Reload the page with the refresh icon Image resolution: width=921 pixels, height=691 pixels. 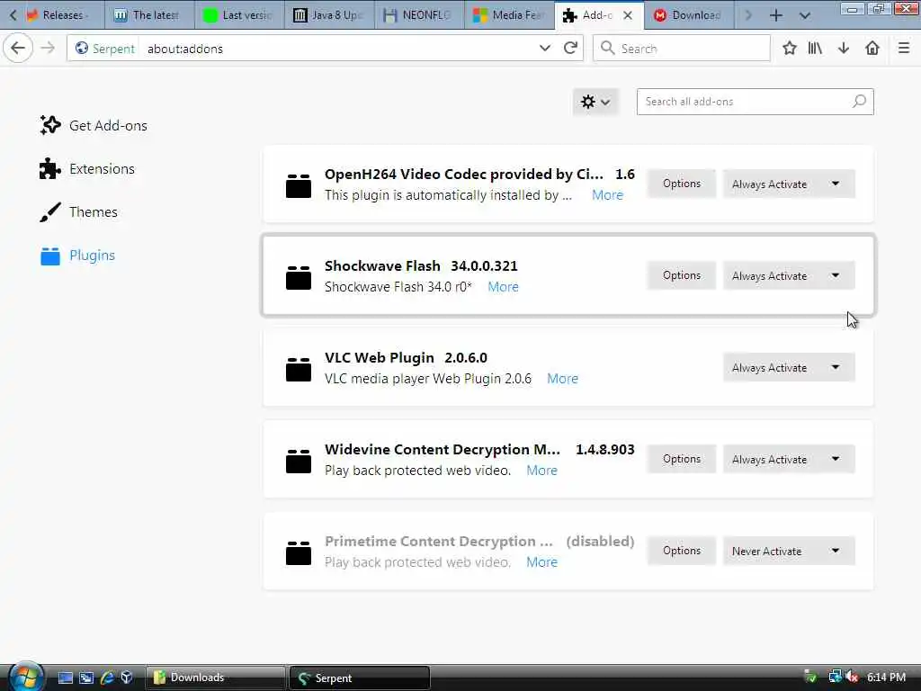(569, 49)
